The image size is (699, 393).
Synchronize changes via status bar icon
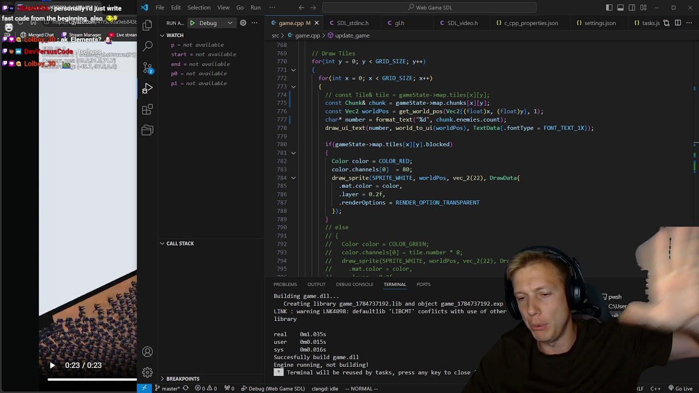tap(186, 389)
